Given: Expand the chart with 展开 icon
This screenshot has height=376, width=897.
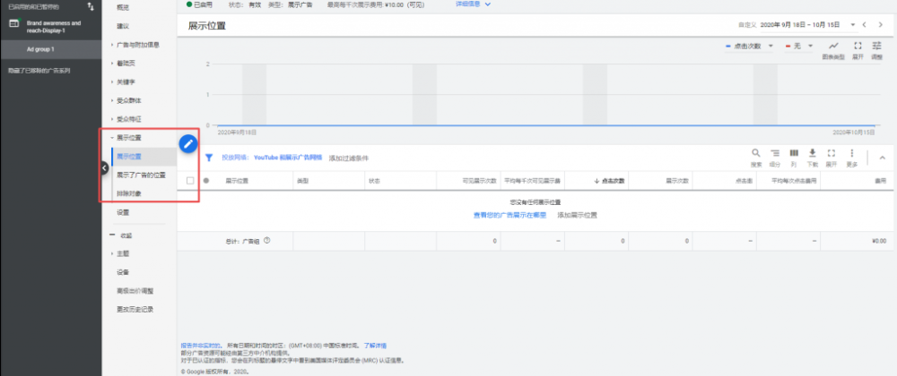Looking at the screenshot, I should [x=858, y=47].
